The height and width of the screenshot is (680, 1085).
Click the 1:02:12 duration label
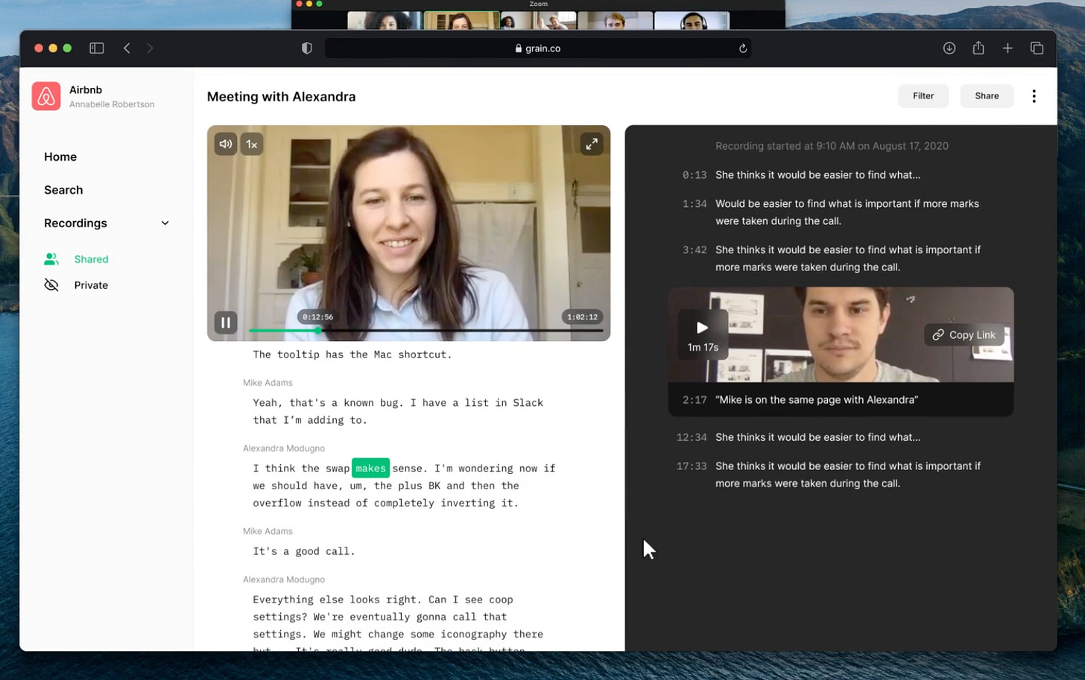pos(582,317)
